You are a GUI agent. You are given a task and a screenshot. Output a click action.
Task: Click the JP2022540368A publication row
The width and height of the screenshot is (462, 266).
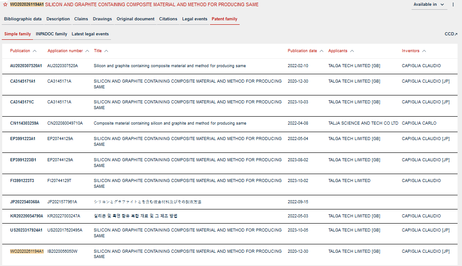[25, 202]
